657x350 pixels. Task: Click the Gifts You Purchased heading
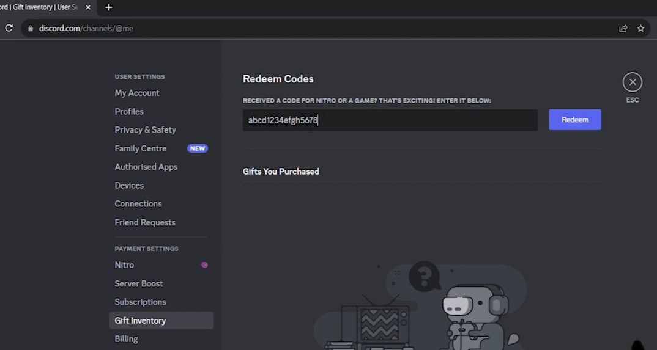click(x=281, y=172)
